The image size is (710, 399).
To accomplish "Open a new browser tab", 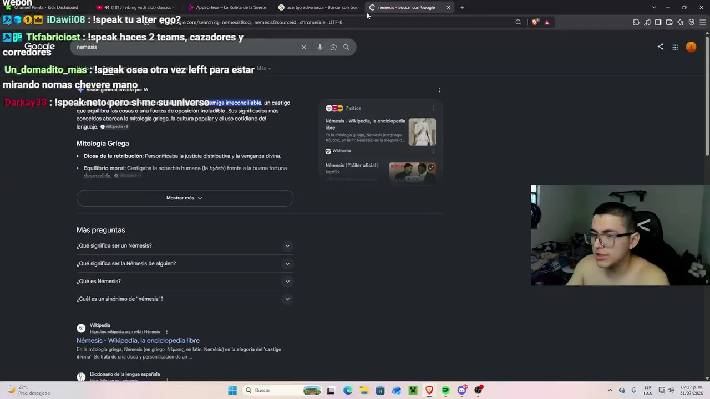I will point(462,7).
